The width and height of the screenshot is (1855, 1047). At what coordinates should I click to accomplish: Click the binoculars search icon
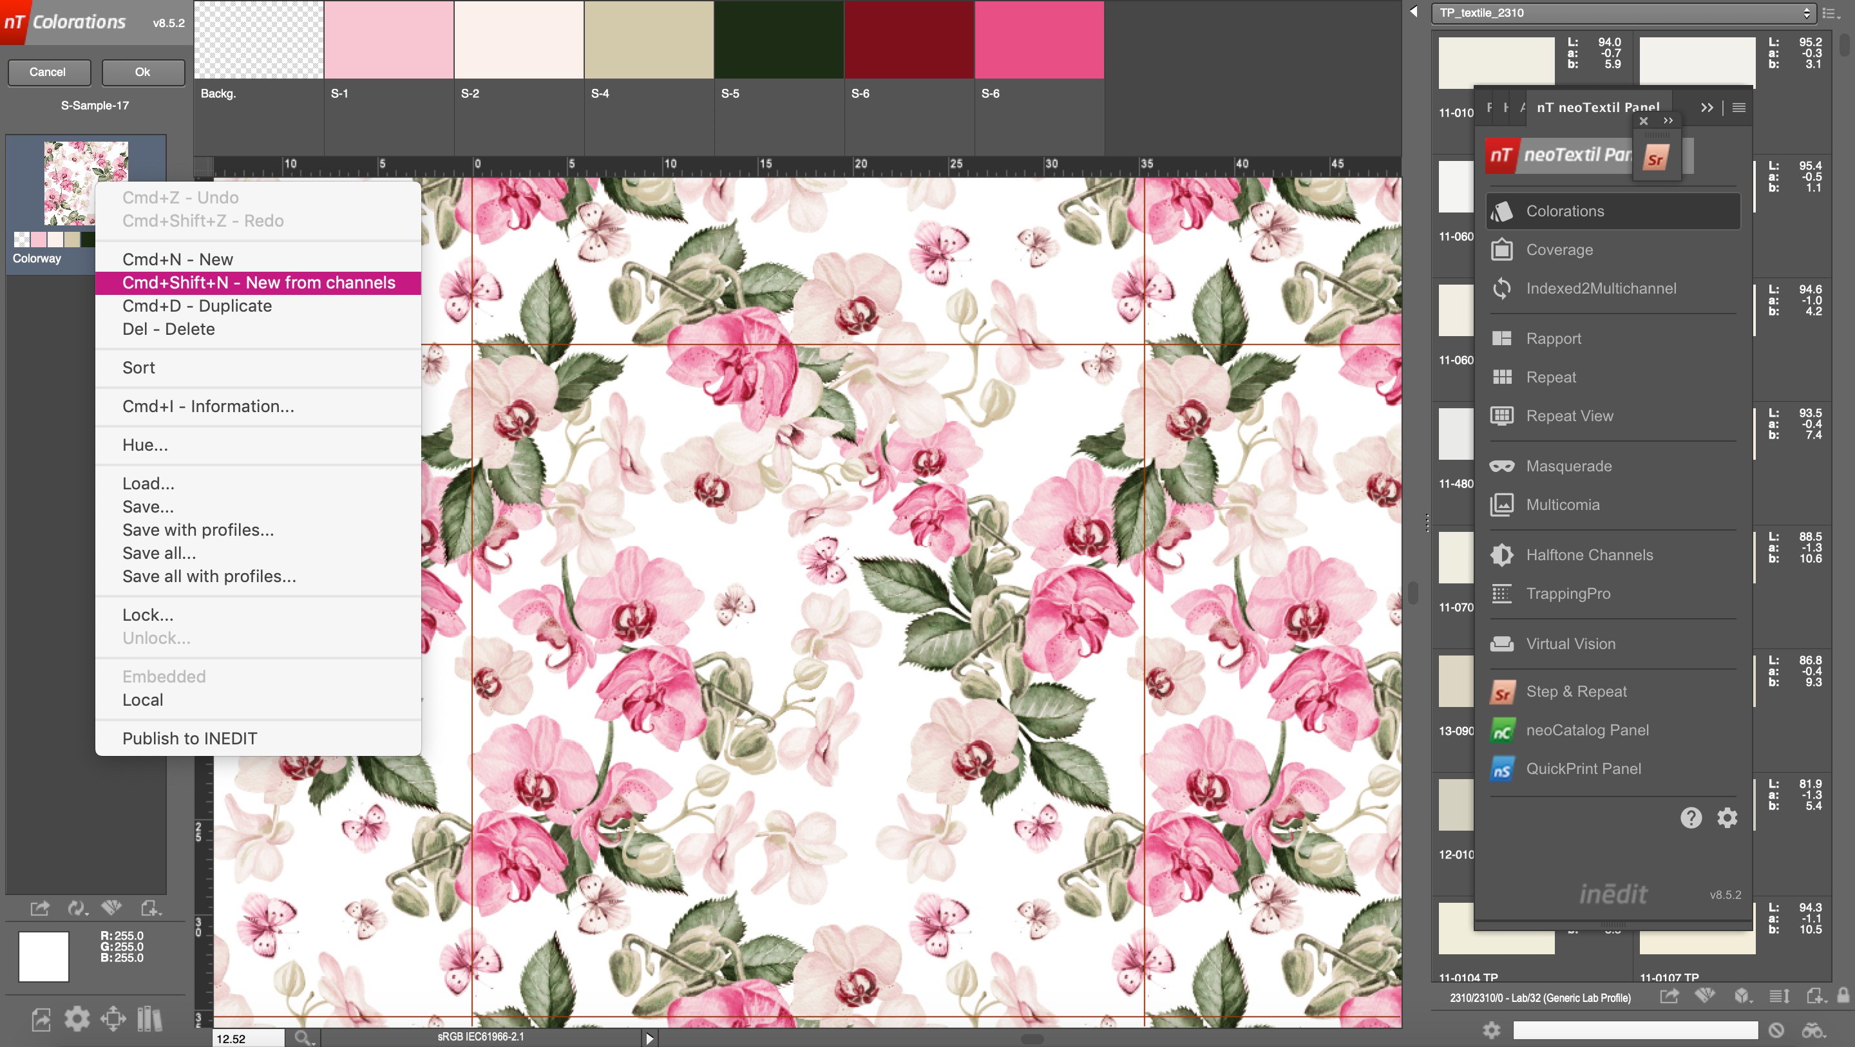click(x=1813, y=1030)
